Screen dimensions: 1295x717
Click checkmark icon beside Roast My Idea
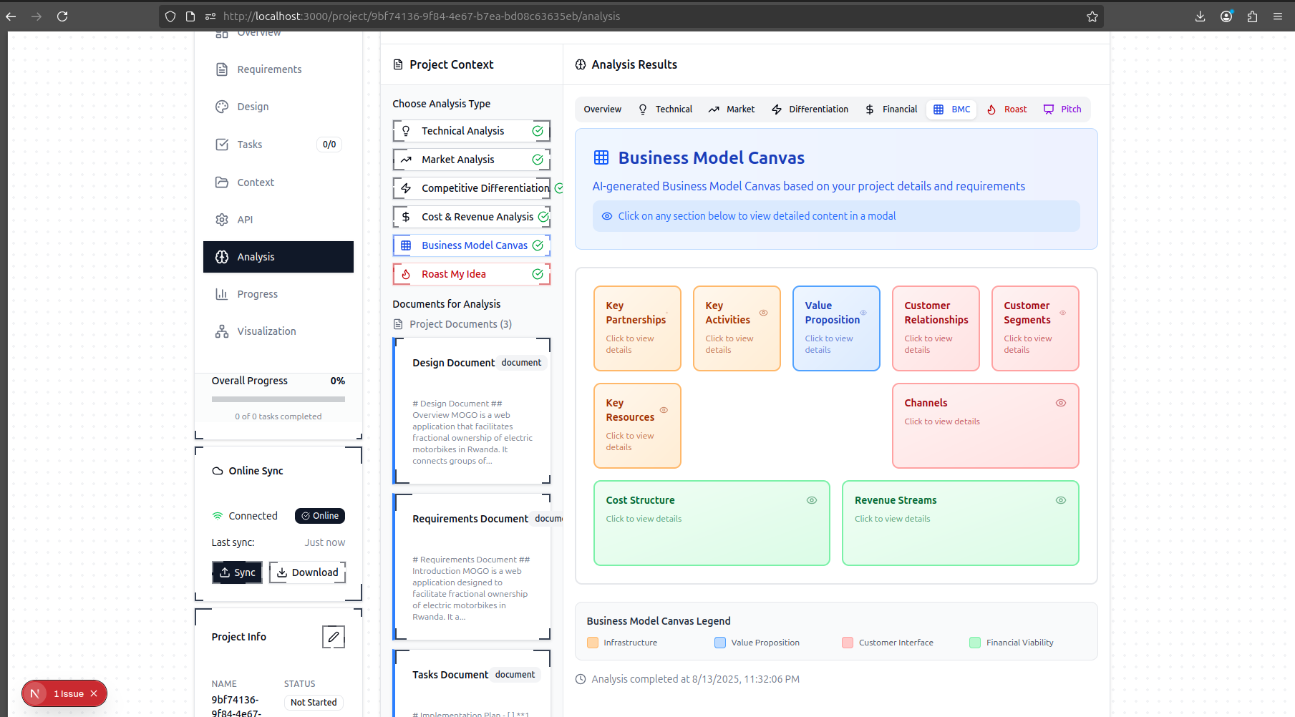coord(538,274)
